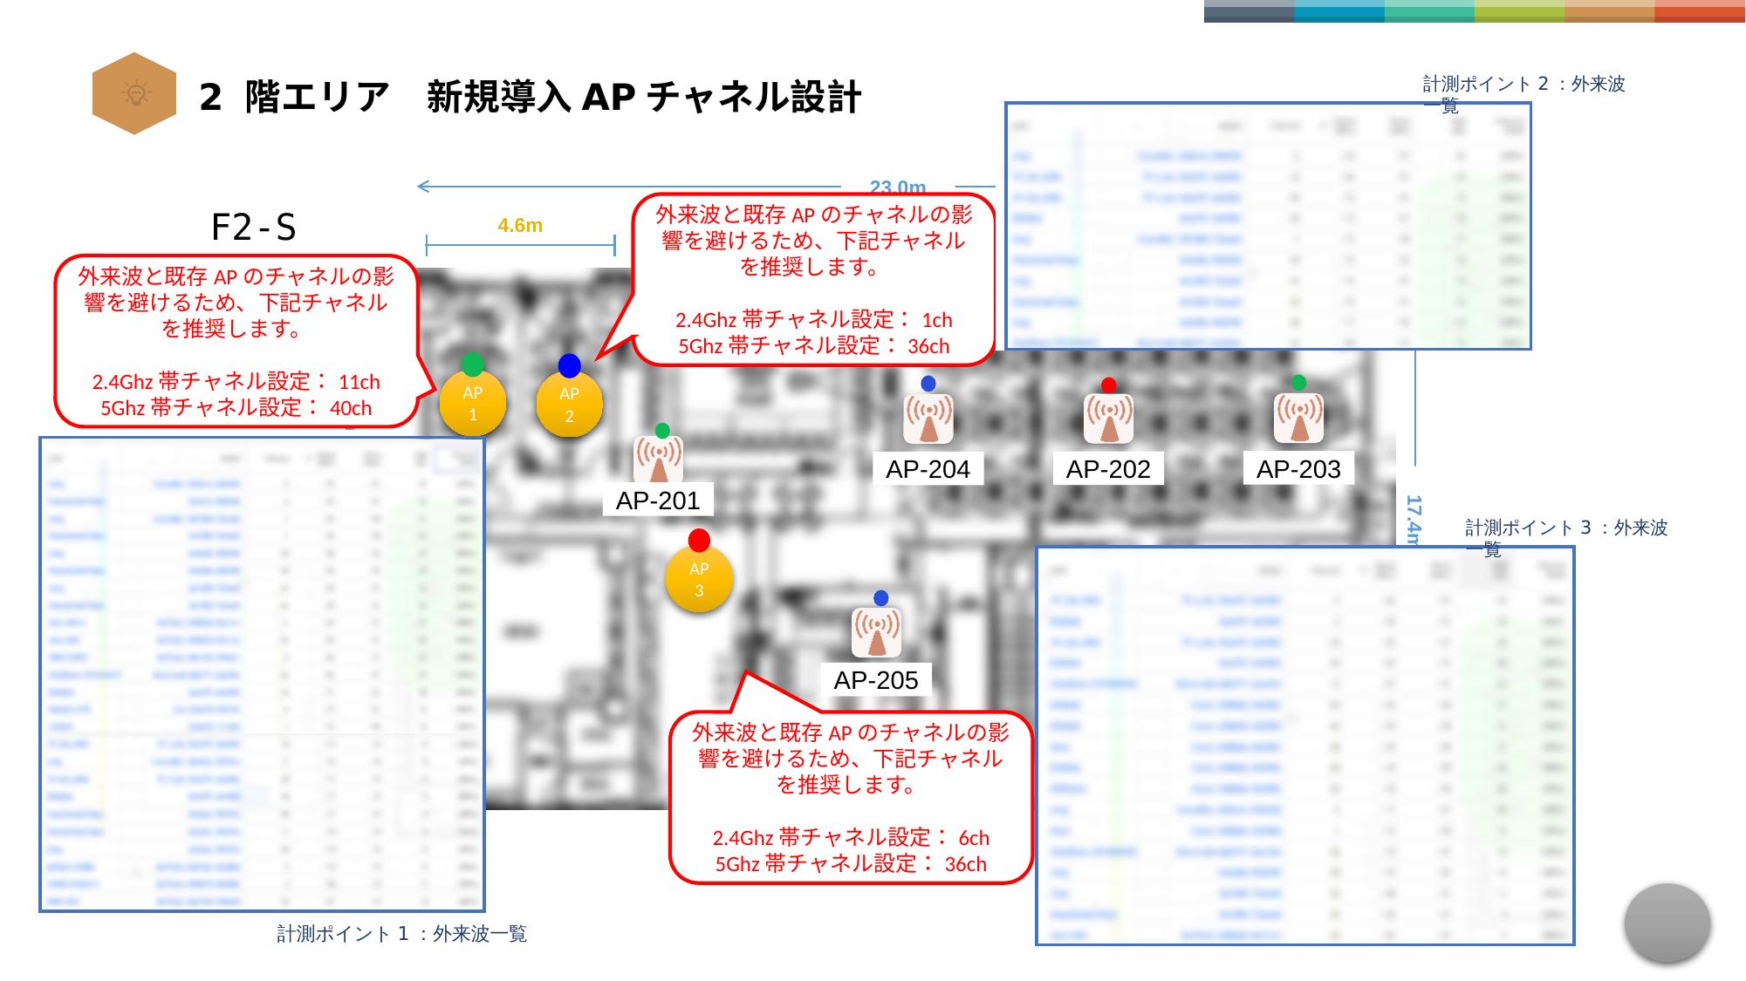This screenshot has width=1746, height=981.
Task: Select the blue dot above AP-204
Action: point(928,384)
